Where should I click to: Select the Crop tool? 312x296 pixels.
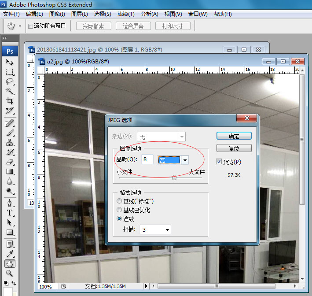10,101
